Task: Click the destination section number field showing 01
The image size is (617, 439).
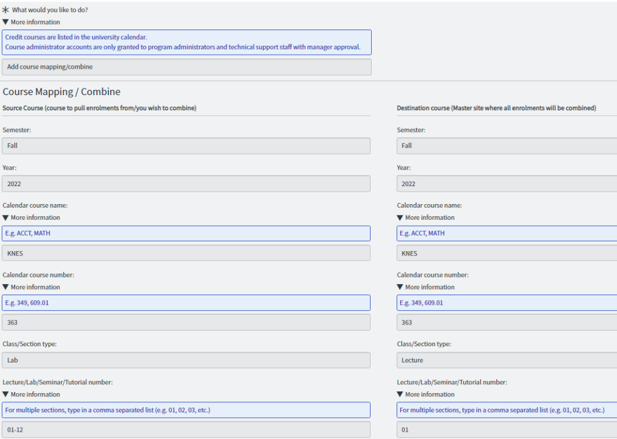Action: pyautogui.click(x=506, y=430)
